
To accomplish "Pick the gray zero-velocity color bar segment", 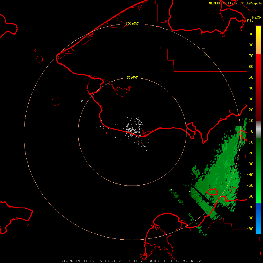I will pos(258,129).
